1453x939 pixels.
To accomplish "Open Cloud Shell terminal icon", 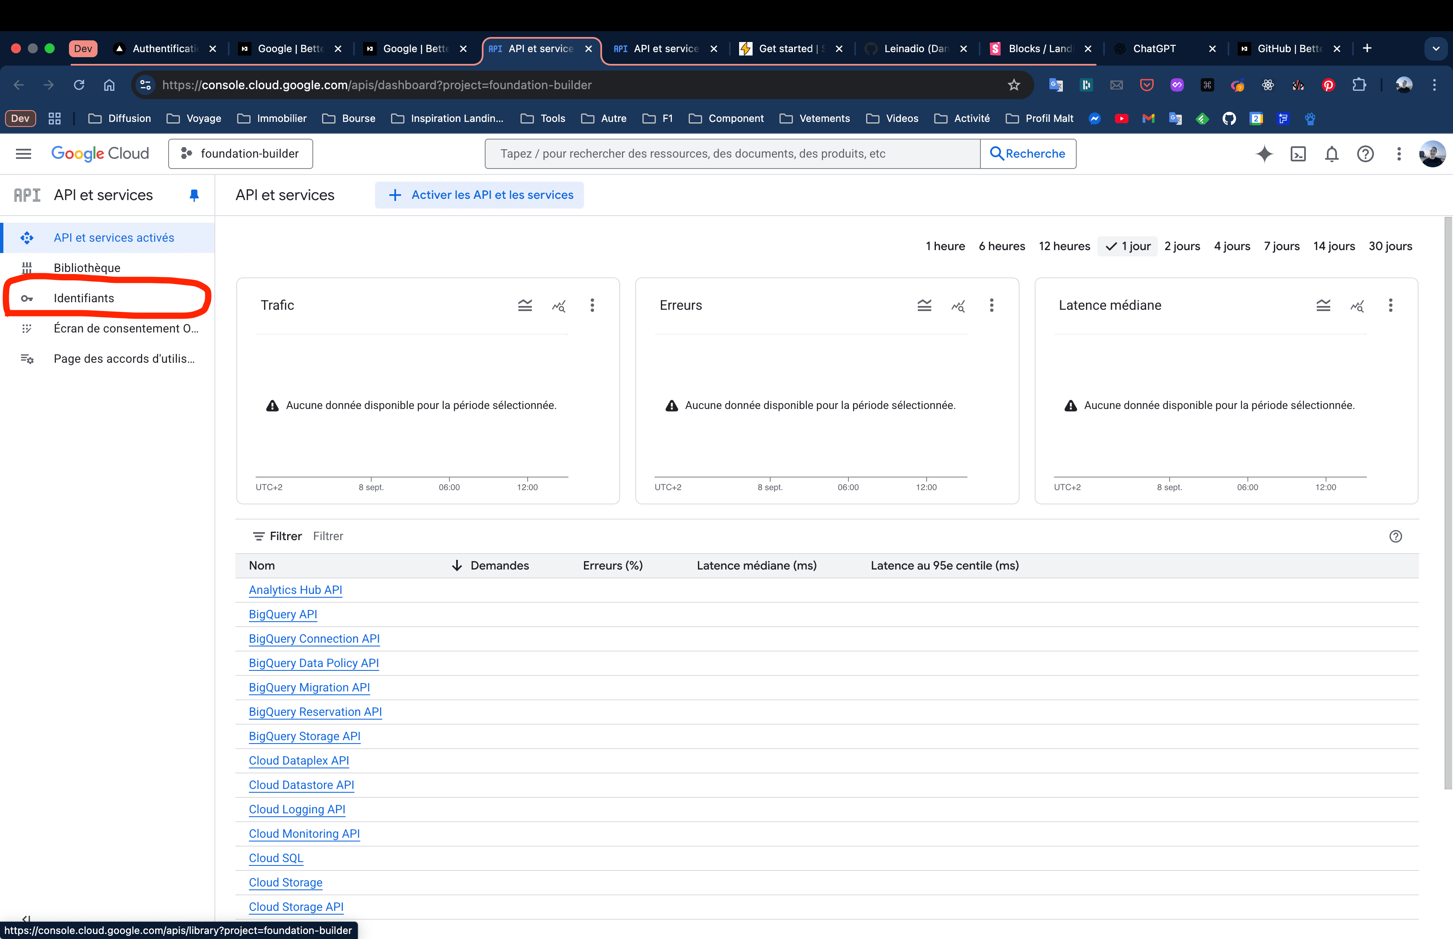I will point(1298,154).
